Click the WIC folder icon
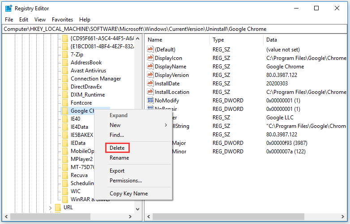 pos(65,191)
